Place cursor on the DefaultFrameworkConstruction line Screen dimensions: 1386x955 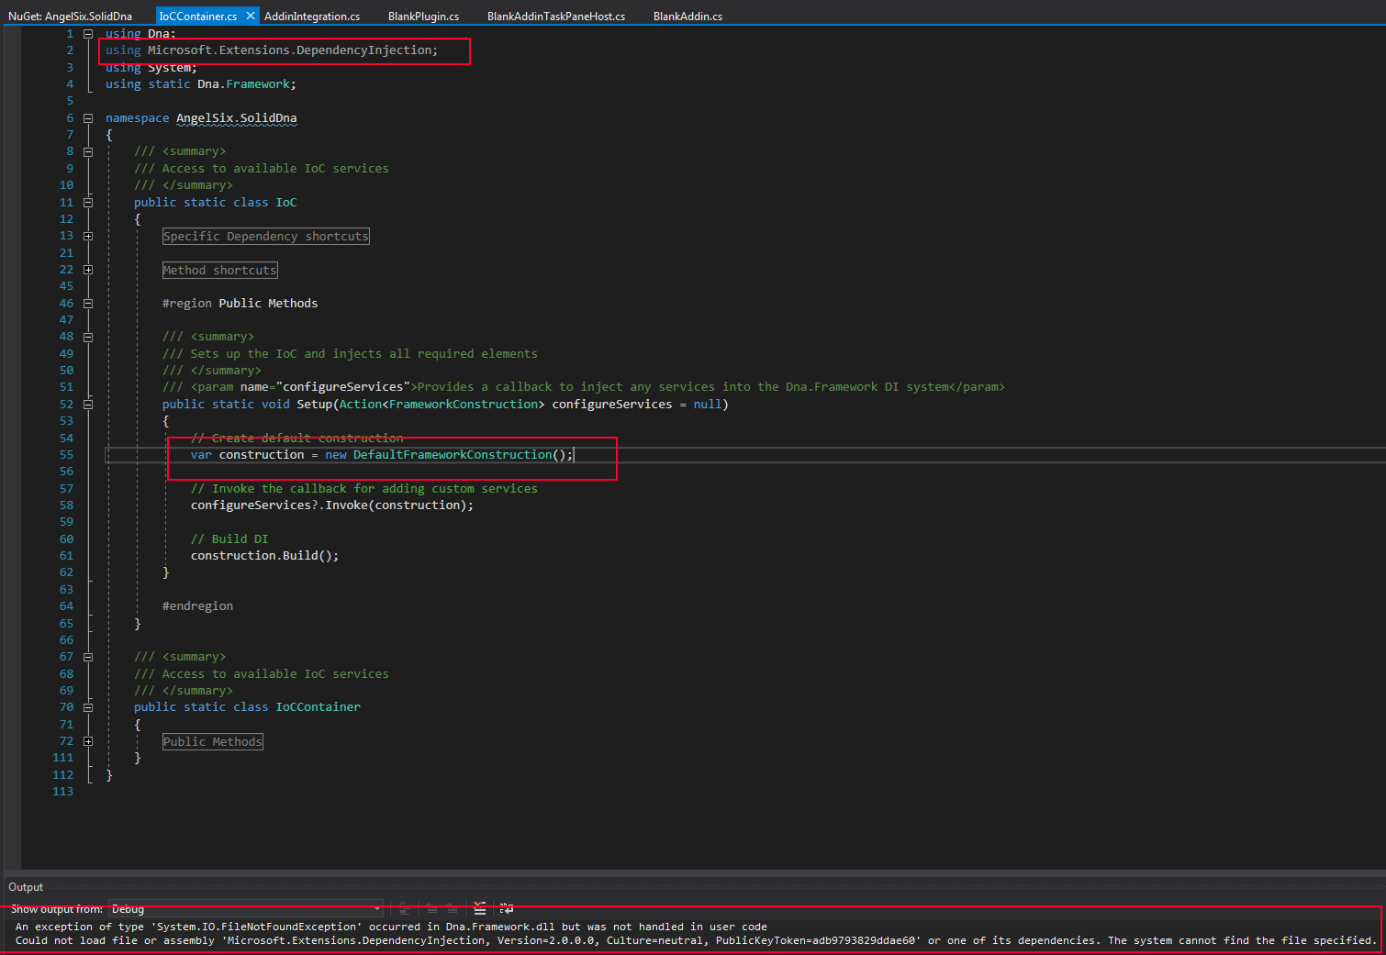click(386, 454)
